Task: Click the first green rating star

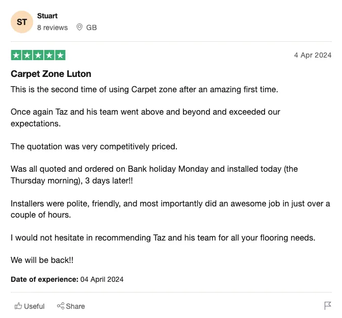Action: pyautogui.click(x=16, y=55)
